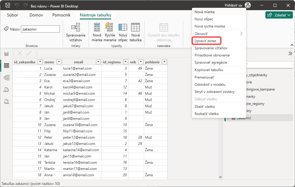Choose Premenovať in context menu

219,77
